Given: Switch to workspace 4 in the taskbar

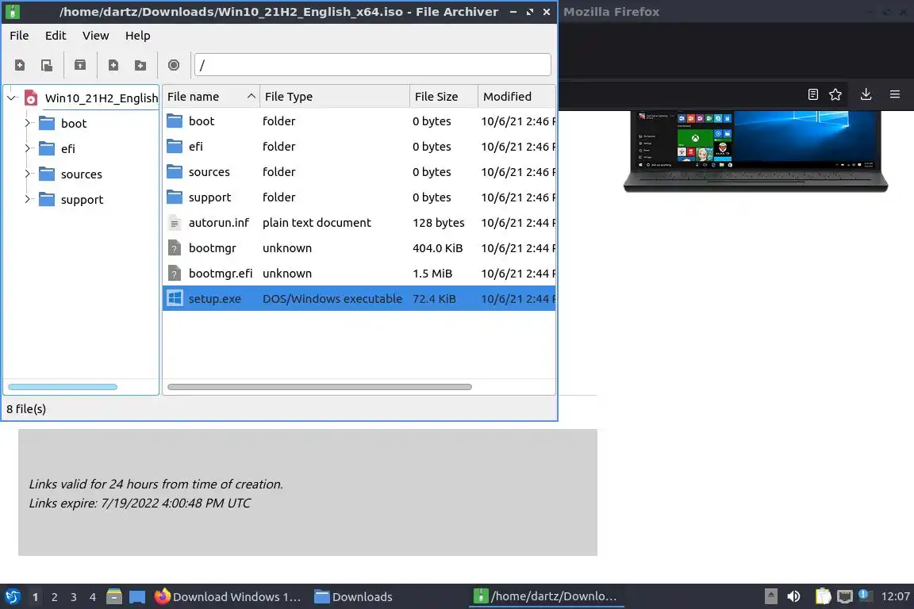Looking at the screenshot, I should 93,597.
